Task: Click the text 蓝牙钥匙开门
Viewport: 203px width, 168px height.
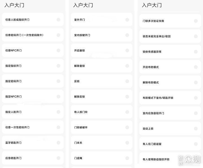Action: pos(13,143)
